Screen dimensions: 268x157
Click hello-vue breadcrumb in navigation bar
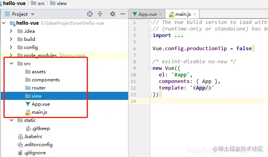pyautogui.click(x=14, y=3)
